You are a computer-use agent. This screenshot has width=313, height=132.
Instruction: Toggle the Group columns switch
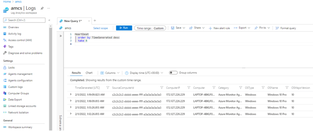click(173, 73)
